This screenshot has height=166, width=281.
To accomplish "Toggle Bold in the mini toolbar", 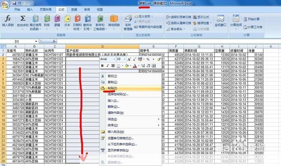I will [102, 66].
